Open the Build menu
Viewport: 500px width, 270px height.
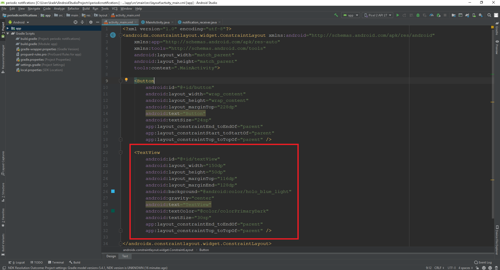tap(86, 9)
